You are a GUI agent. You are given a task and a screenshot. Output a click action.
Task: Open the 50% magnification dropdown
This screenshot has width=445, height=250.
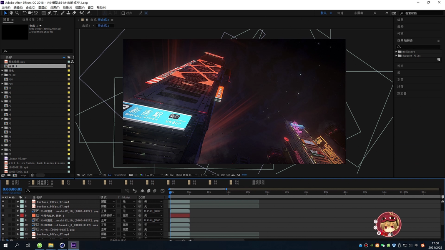click(94, 175)
